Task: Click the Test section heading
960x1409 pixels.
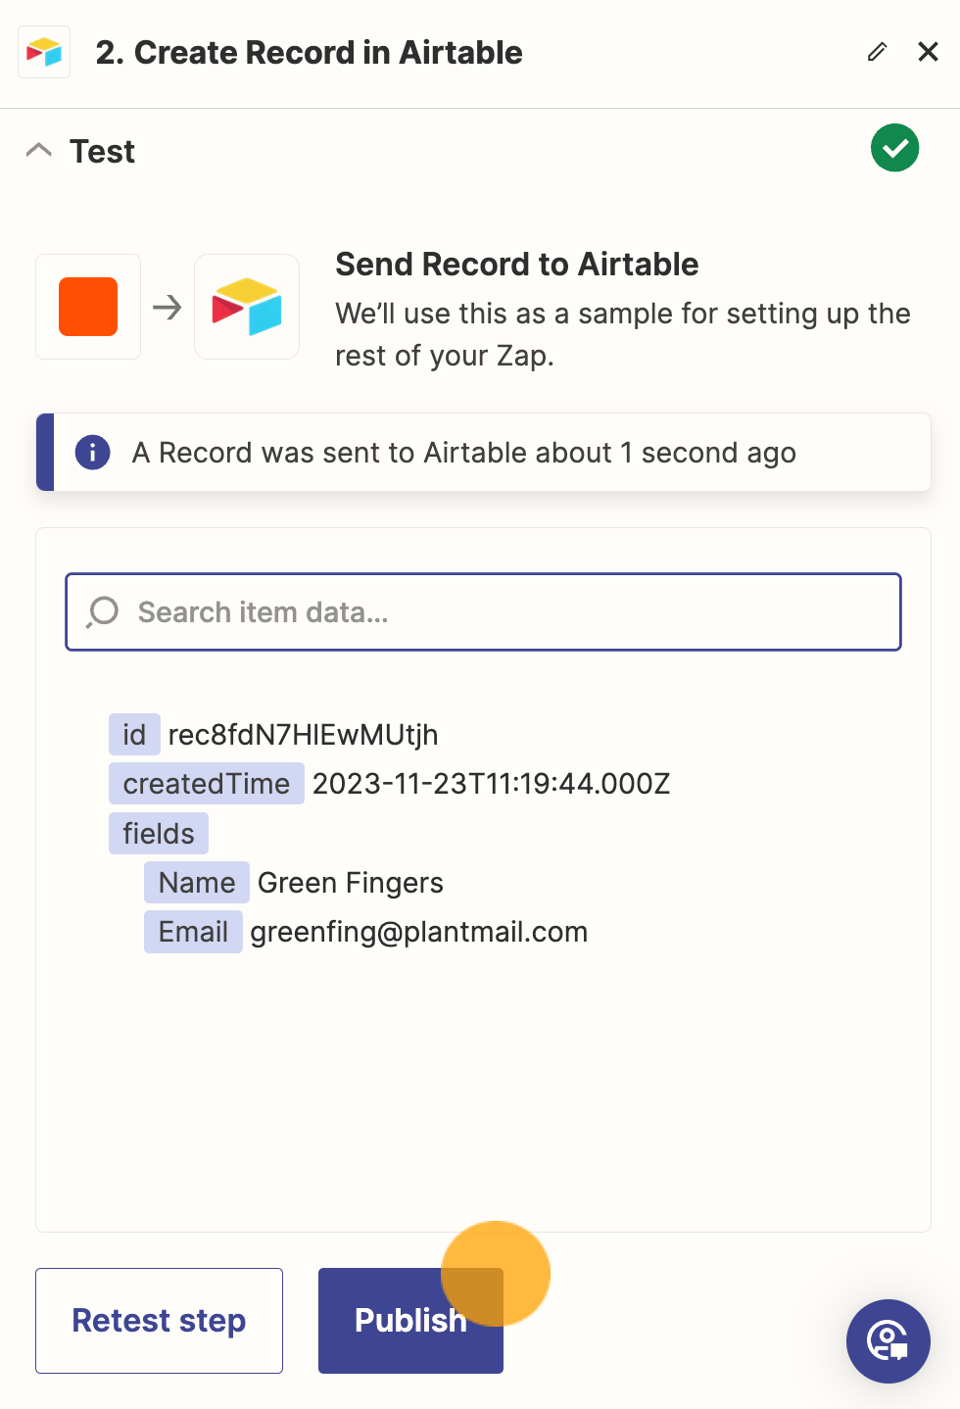Action: pos(102,152)
